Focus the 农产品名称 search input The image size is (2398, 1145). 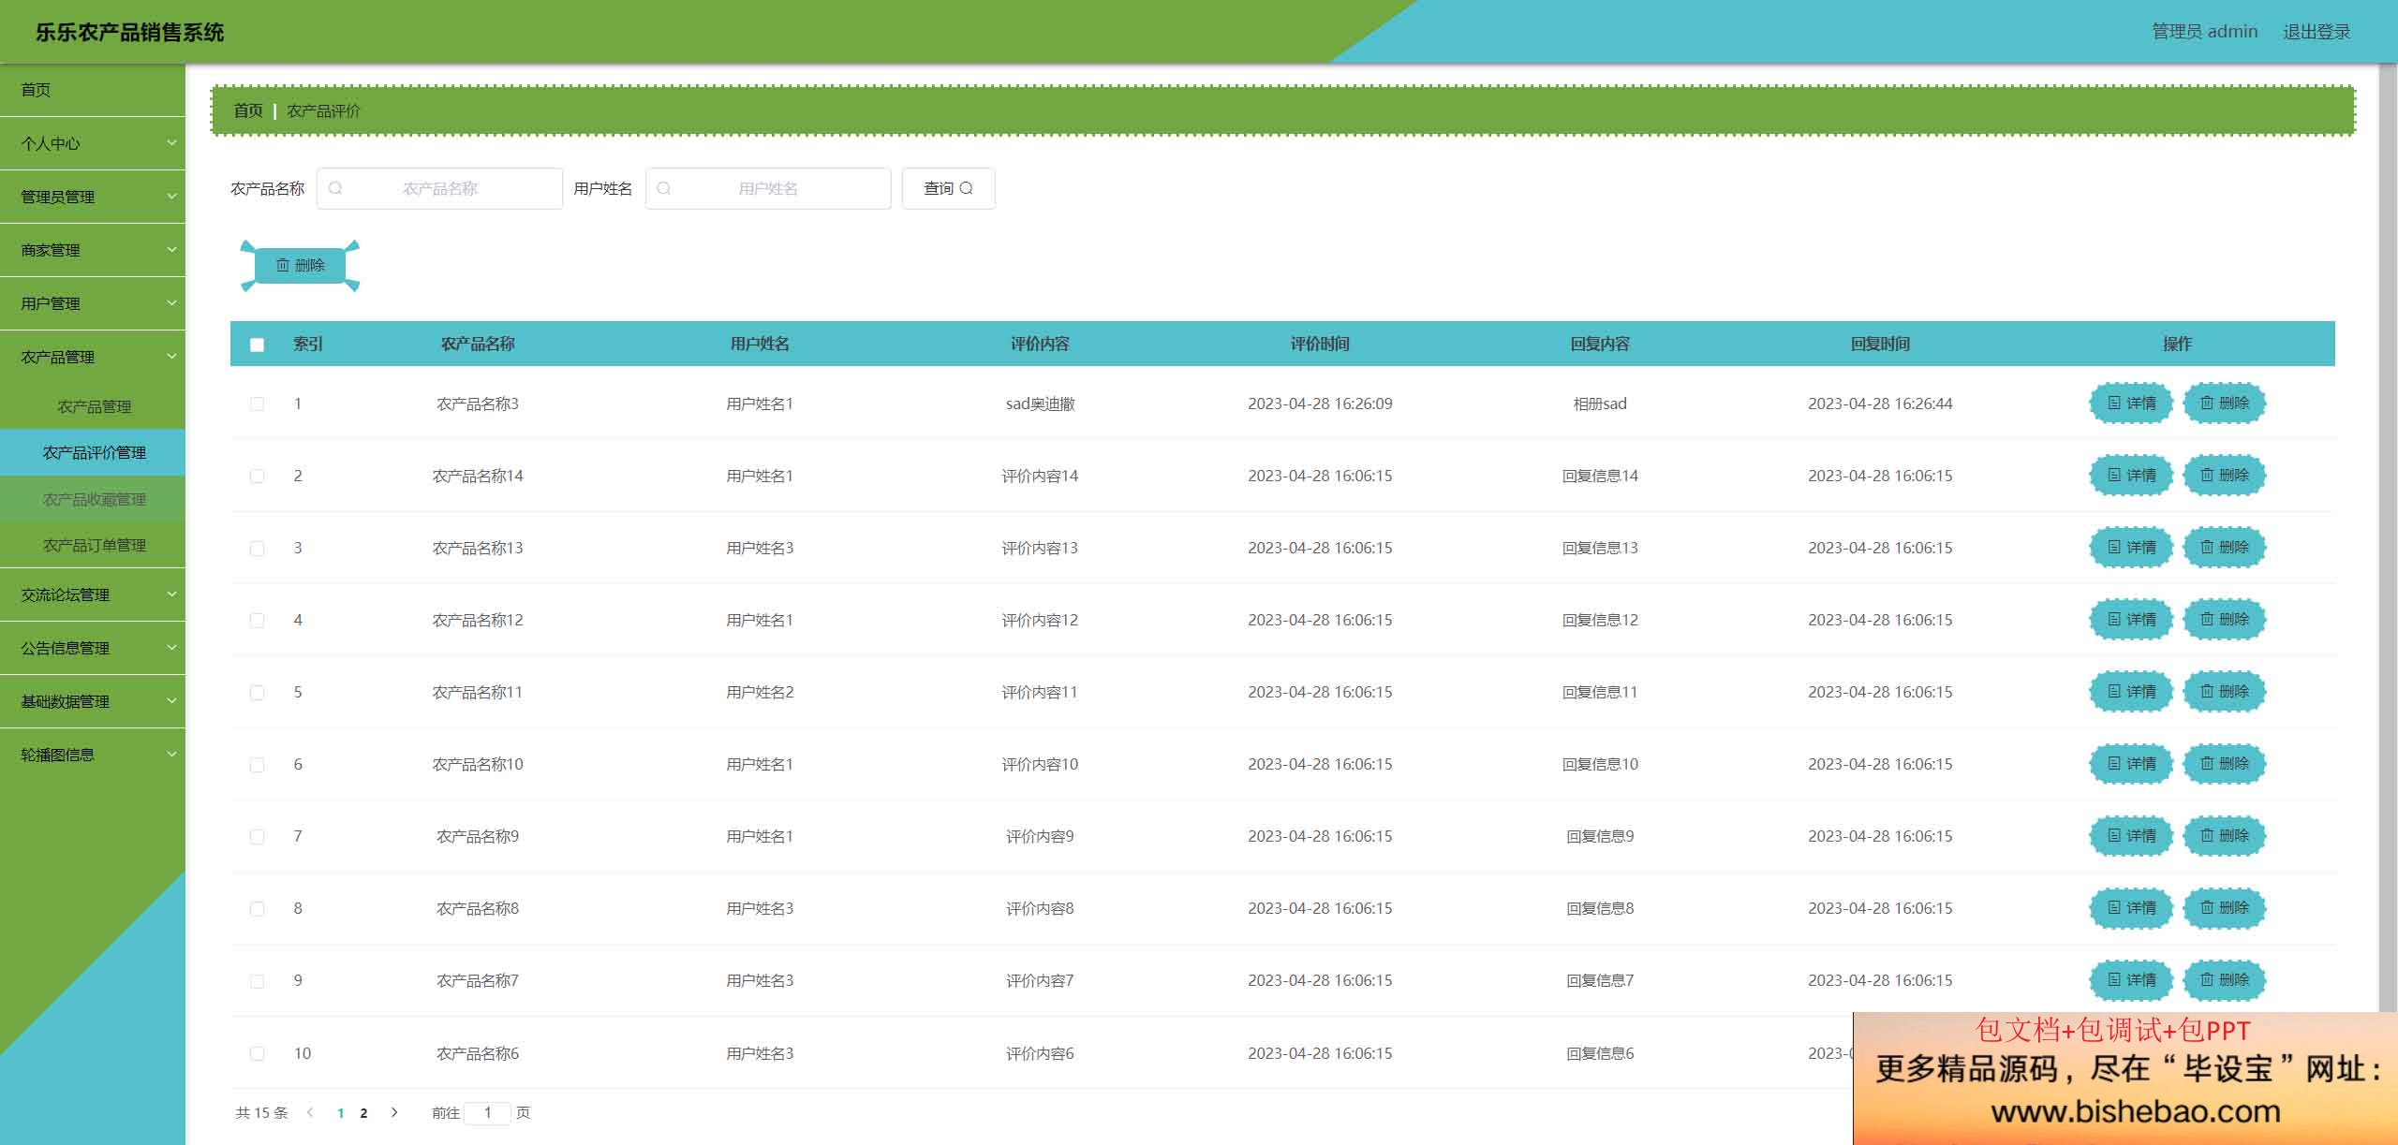click(439, 188)
